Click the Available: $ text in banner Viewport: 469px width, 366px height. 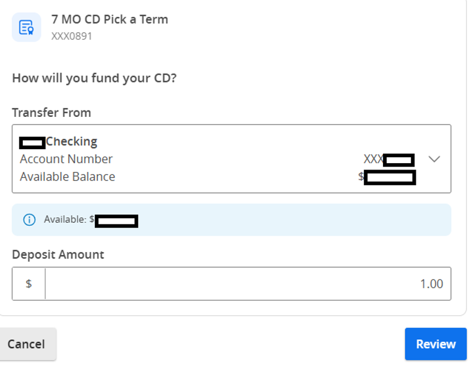pyautogui.click(x=69, y=219)
